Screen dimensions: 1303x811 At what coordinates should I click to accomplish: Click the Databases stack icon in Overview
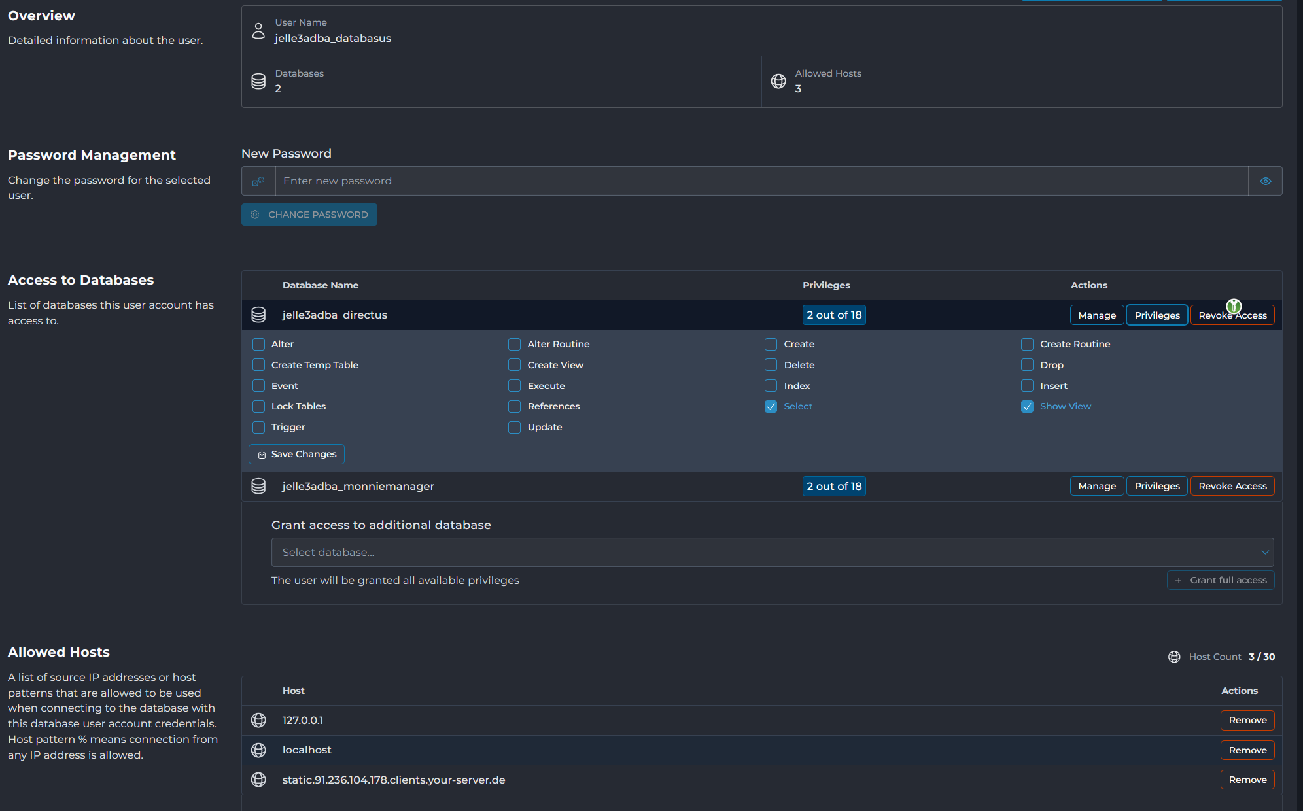click(x=258, y=81)
